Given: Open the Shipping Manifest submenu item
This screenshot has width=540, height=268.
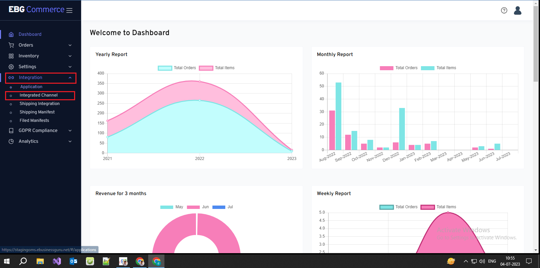Looking at the screenshot, I should point(37,112).
